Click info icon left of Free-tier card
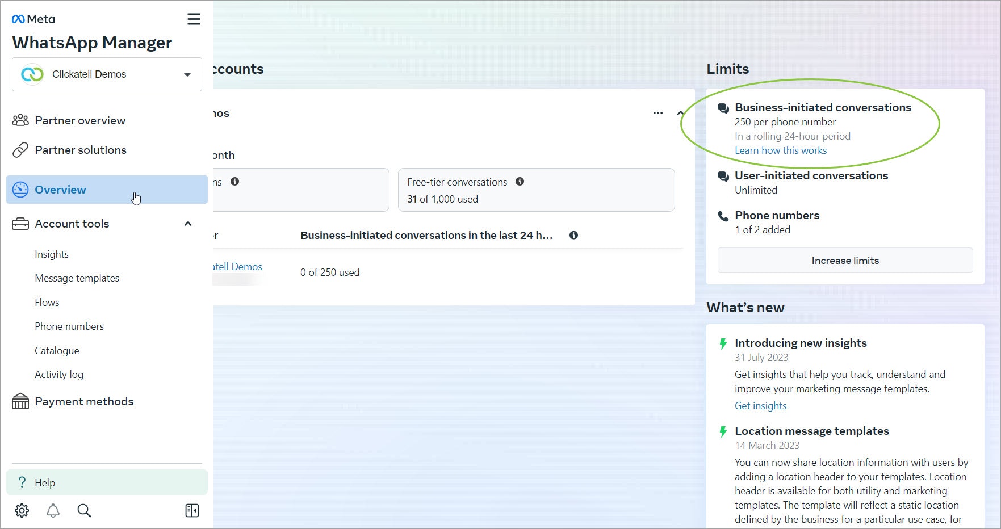This screenshot has width=1001, height=529. 234,182
